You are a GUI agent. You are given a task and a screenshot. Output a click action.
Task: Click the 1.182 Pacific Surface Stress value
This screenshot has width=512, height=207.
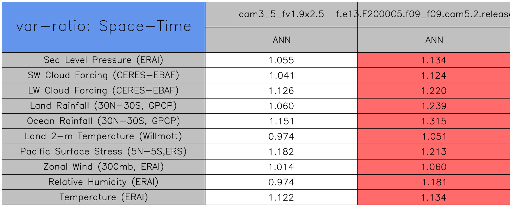click(x=281, y=152)
